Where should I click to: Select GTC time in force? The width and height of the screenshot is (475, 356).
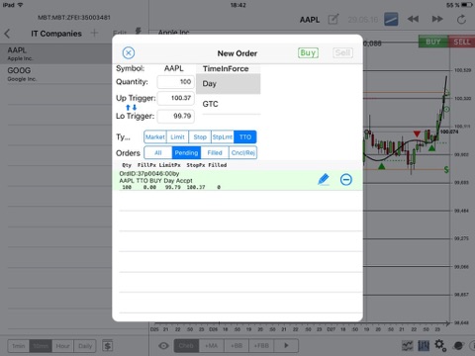(x=229, y=104)
